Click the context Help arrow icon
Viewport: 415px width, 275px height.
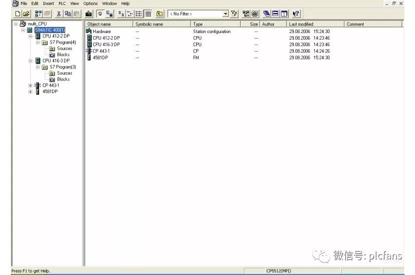(296, 14)
